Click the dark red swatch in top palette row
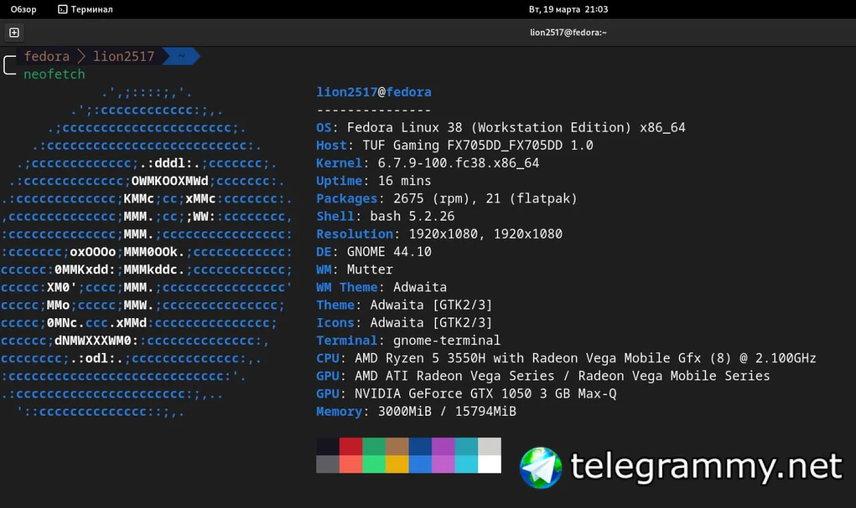This screenshot has width=856, height=508. [x=351, y=447]
